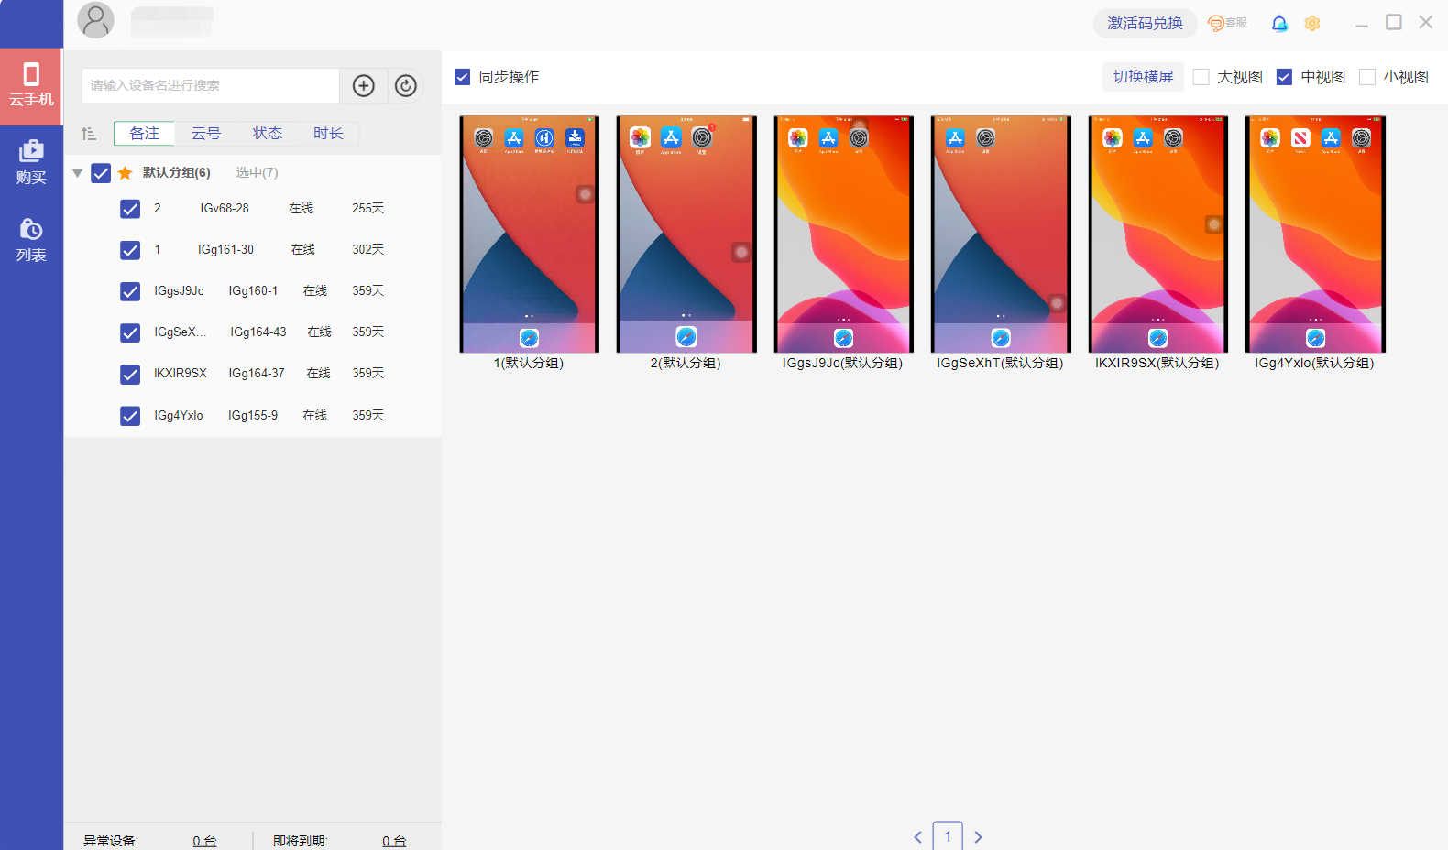Click the 激活码兑换 redeem code button
1448x850 pixels.
pyautogui.click(x=1145, y=24)
